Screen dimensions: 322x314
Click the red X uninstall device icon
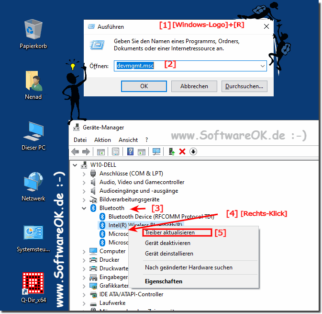[x=182, y=151]
